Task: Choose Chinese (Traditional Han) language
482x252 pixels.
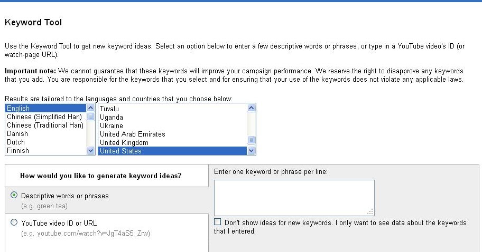Action: (45, 125)
